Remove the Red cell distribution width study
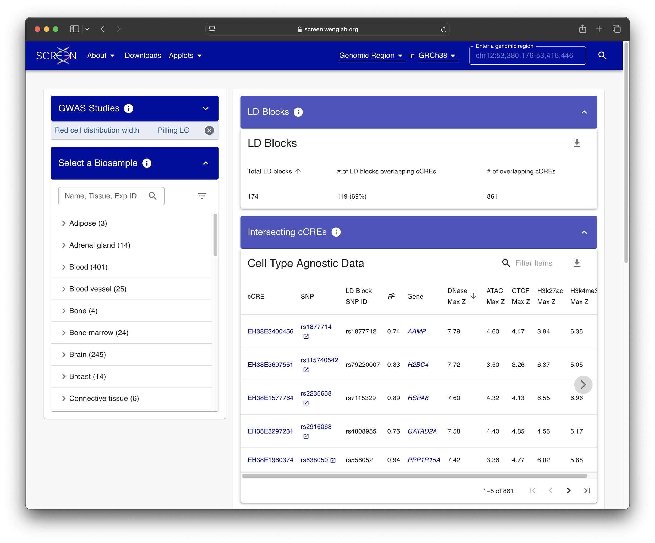The width and height of the screenshot is (655, 543). point(209,130)
